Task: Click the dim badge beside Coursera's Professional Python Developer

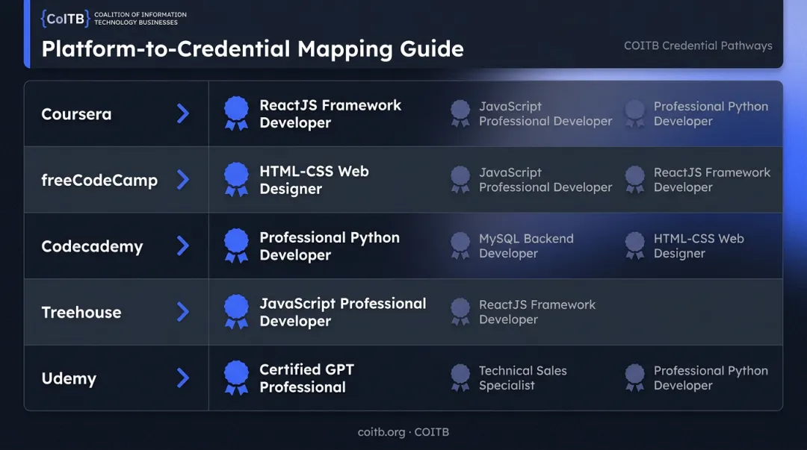Action: pyautogui.click(x=634, y=113)
